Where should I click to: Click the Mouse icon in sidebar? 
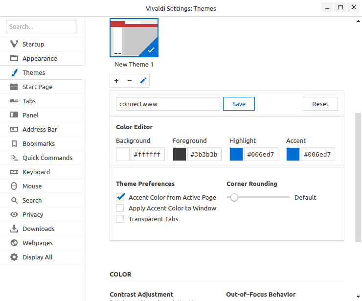14,186
